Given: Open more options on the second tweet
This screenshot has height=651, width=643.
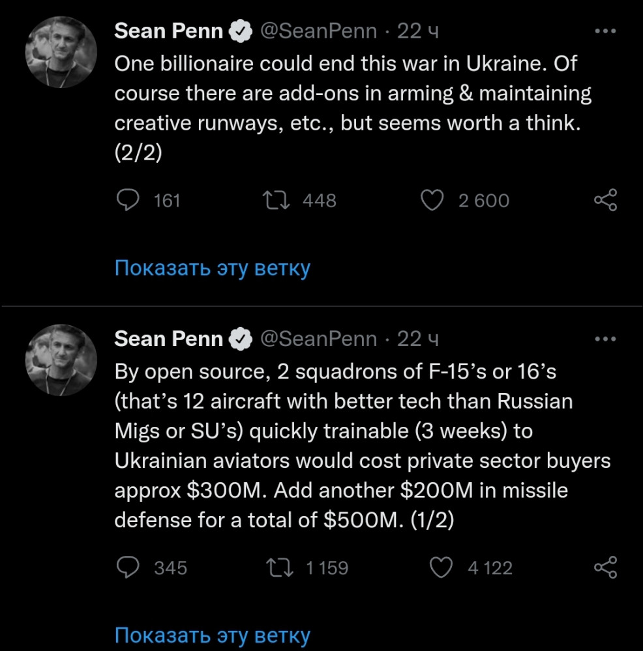Looking at the screenshot, I should coord(606,339).
